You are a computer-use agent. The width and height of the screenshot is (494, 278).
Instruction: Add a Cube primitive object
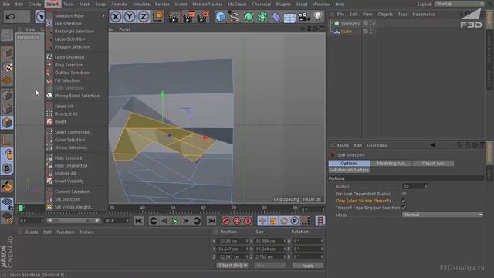tap(221, 17)
